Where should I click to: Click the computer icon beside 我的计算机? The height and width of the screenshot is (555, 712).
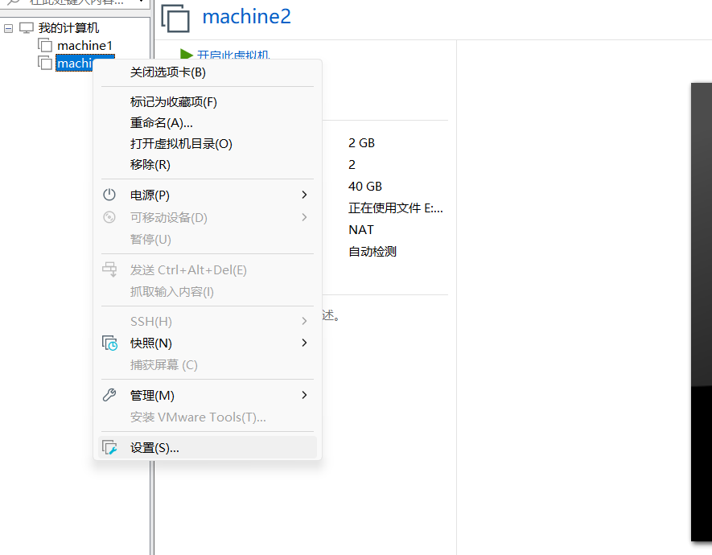[x=27, y=28]
